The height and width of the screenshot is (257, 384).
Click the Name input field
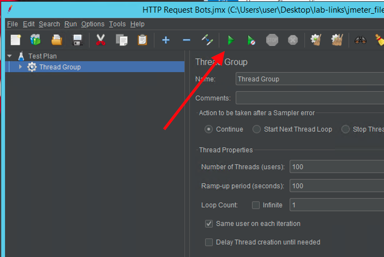[x=310, y=79]
